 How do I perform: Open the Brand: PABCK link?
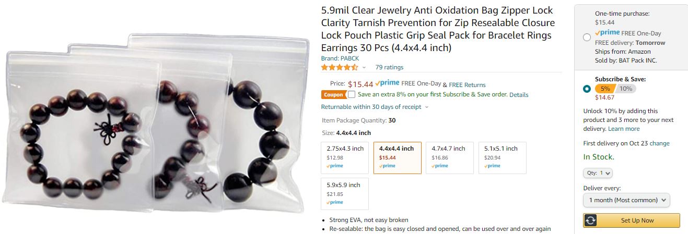pos(340,58)
